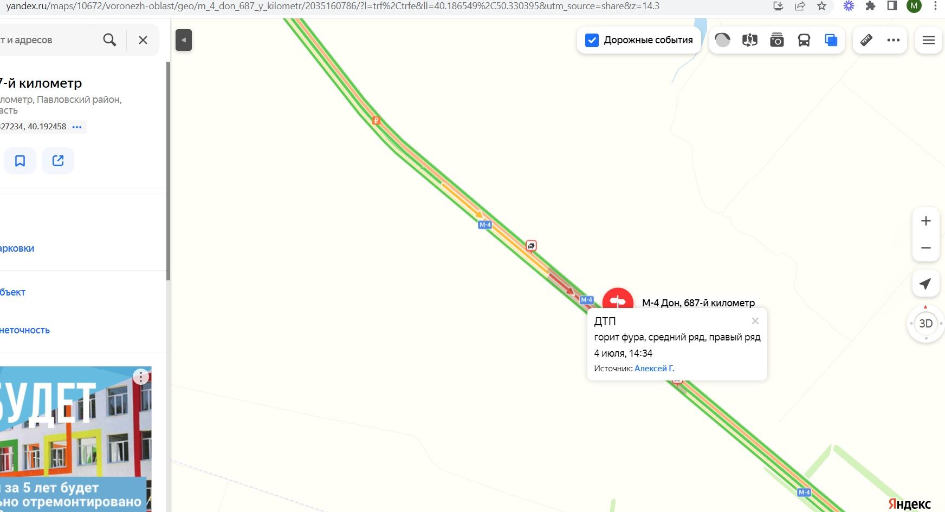
Task: Show street photos camera icon
Action: pyautogui.click(x=777, y=40)
